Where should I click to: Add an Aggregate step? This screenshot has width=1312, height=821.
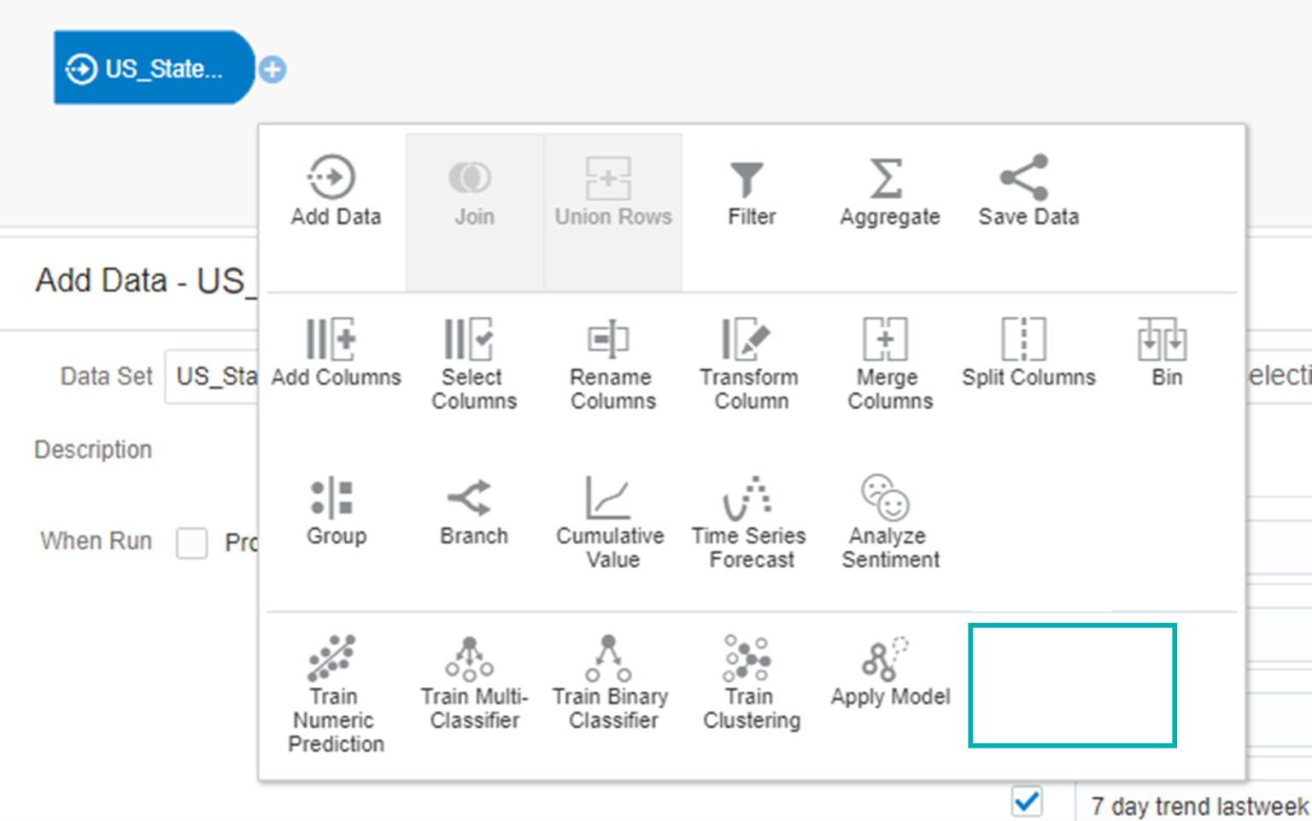[x=889, y=193]
